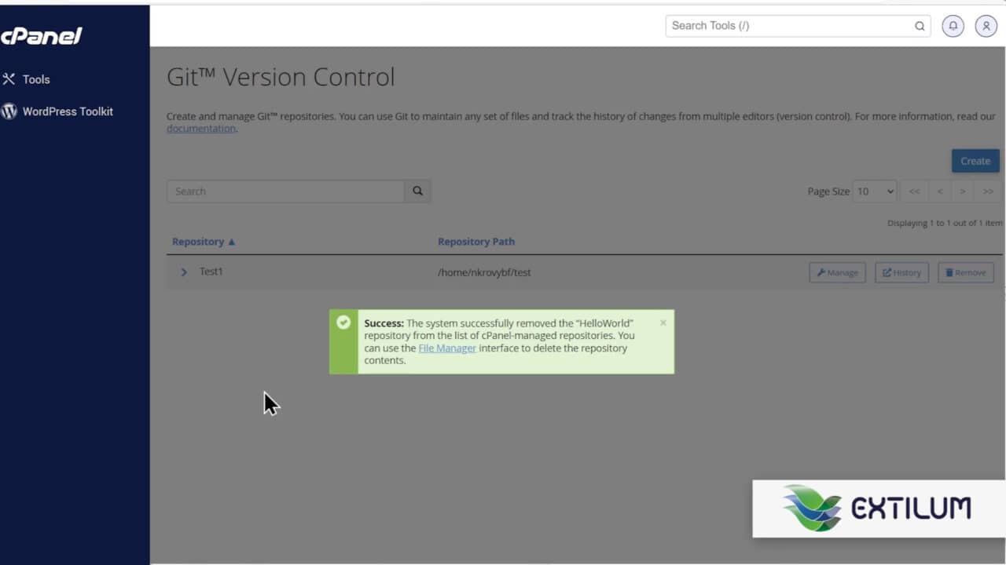
Task: Open the Page Size dropdown
Action: (874, 191)
